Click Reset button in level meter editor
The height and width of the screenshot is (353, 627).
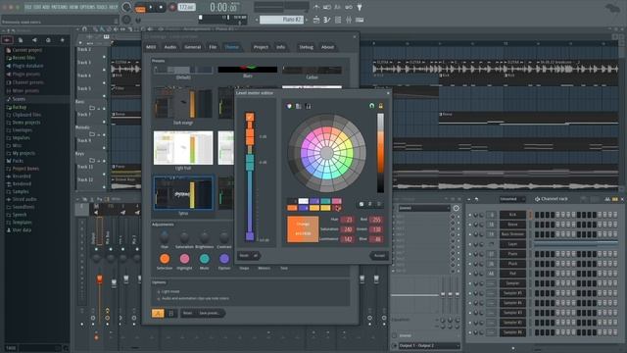(x=244, y=255)
